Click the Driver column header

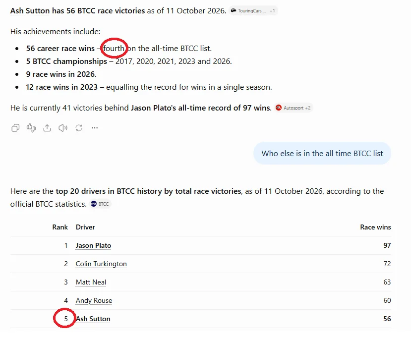(85, 227)
